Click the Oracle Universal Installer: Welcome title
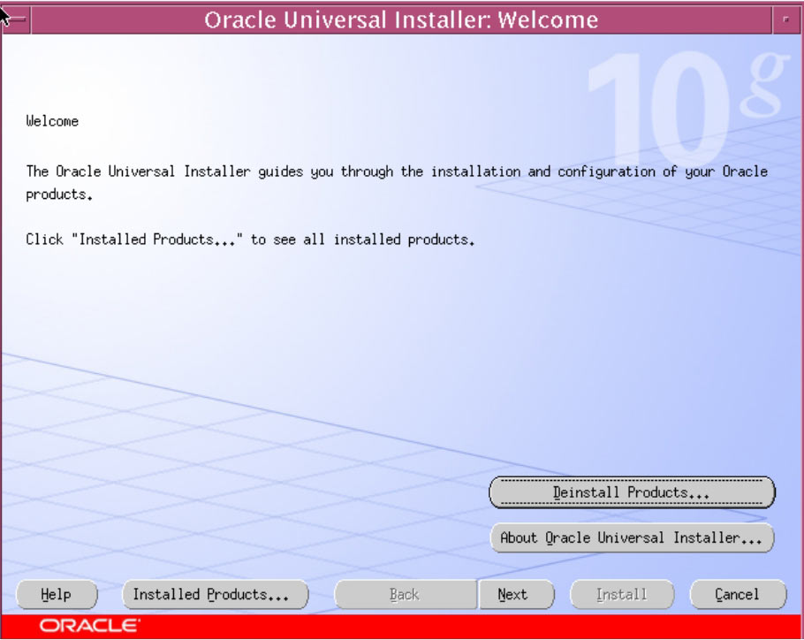This screenshot has height=640, width=804. pos(401,20)
